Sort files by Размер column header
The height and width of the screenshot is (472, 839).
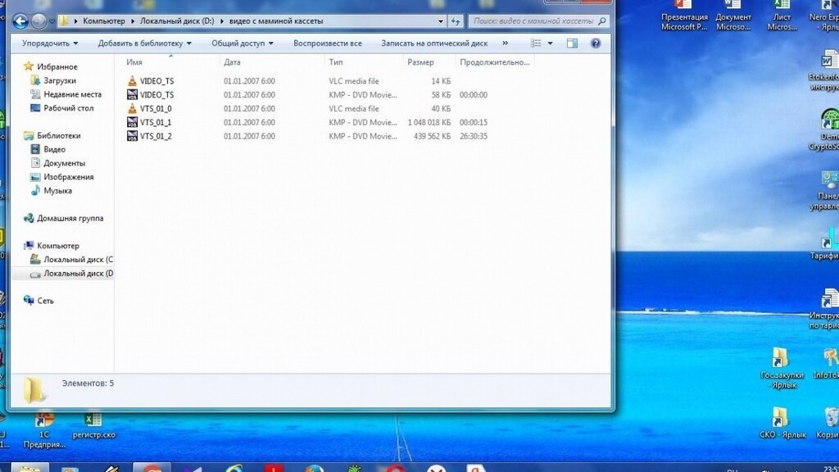tap(420, 62)
